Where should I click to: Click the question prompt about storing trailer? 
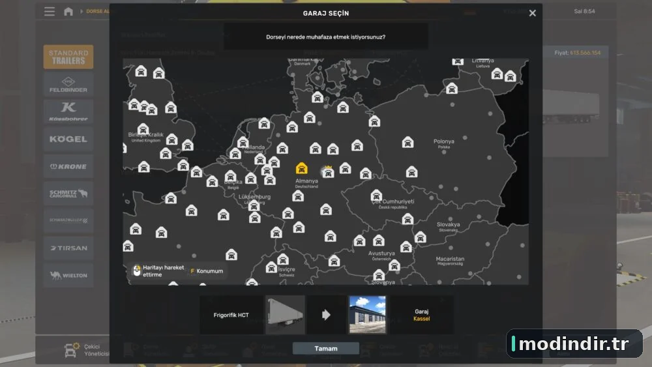[x=325, y=37]
